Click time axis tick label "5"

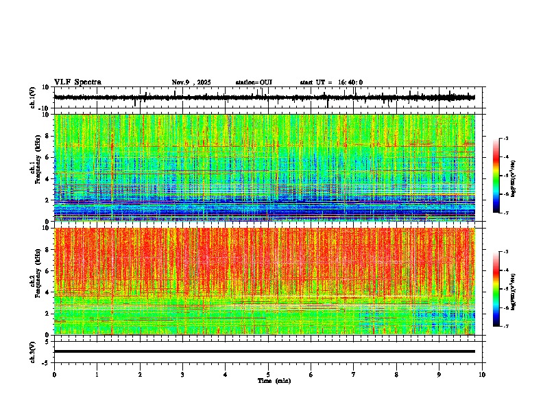268,375
